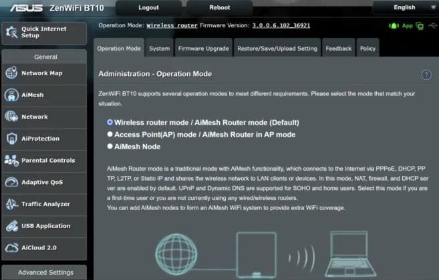Click the AiMesh sidebar icon
Viewport: 439px width, 280px height.
tap(11, 95)
